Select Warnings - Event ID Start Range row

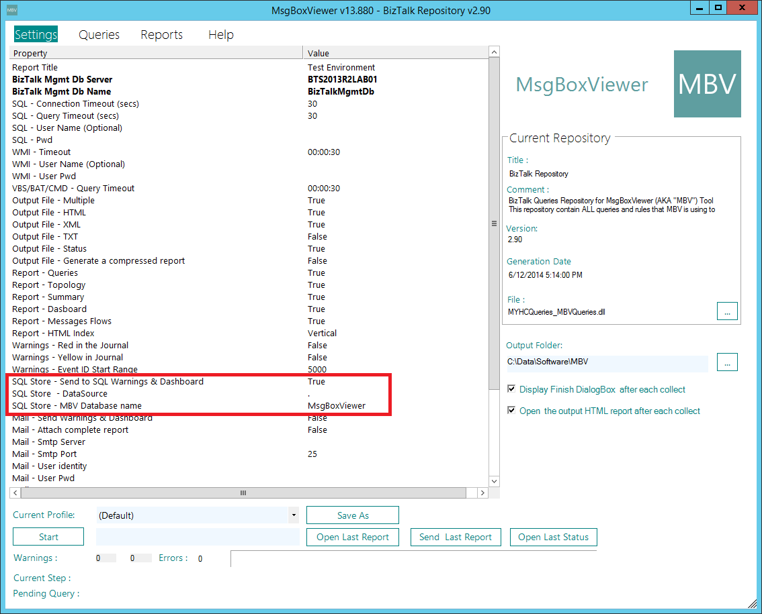tap(249, 369)
